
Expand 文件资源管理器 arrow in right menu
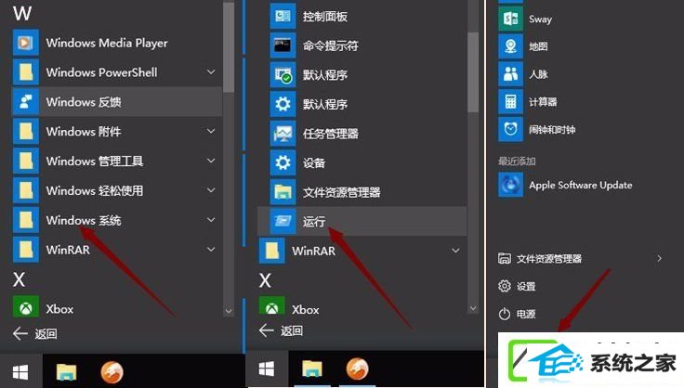[660, 259]
